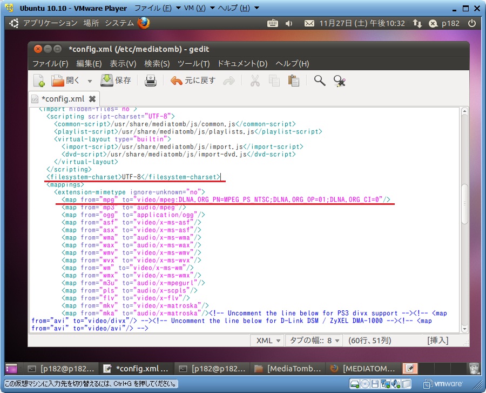This screenshot has width=486, height=393.
Task: Open VMware Player's ヘルプ(H) menu
Action: [x=238, y=8]
